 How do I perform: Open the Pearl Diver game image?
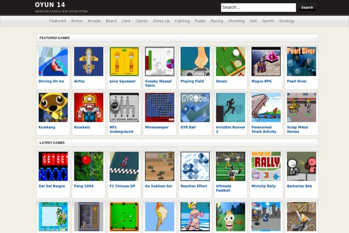(301, 62)
